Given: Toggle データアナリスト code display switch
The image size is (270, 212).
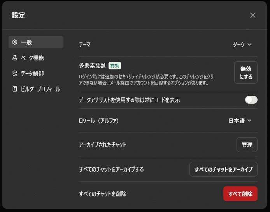Looking at the screenshot, I should click(251, 100).
